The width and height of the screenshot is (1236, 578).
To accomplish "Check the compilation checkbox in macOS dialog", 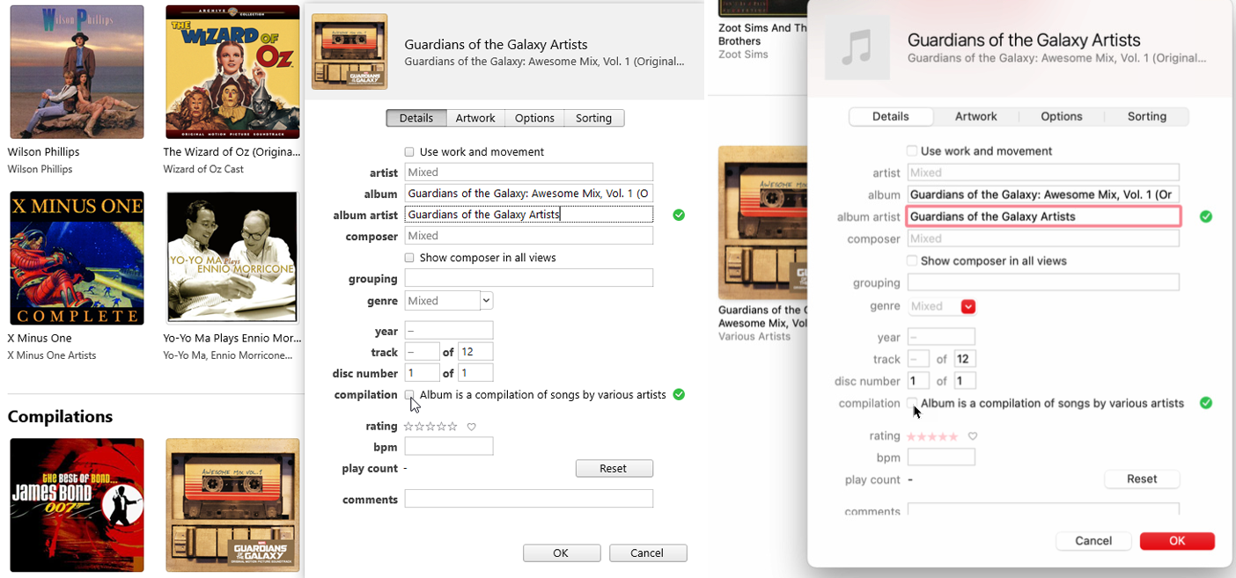I will tap(912, 403).
